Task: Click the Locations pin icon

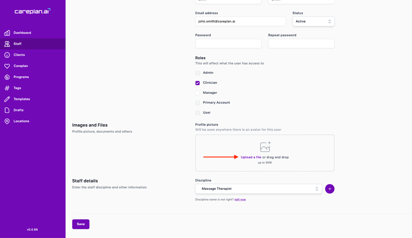Action: 7,121
